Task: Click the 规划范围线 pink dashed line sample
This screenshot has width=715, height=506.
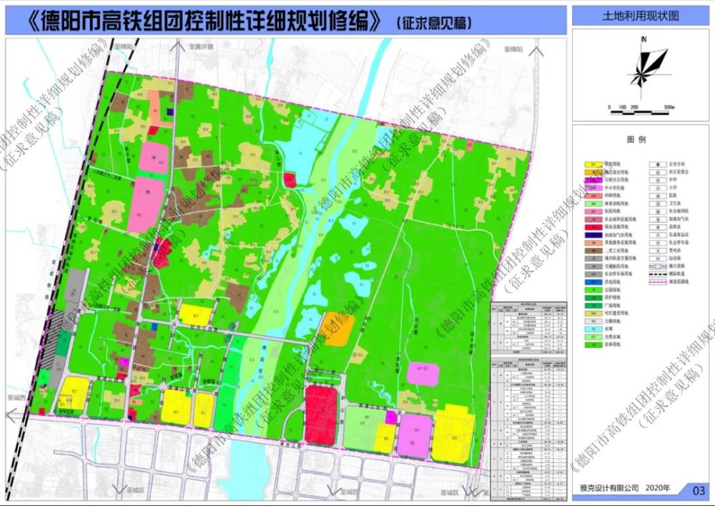Action: pyautogui.click(x=657, y=281)
